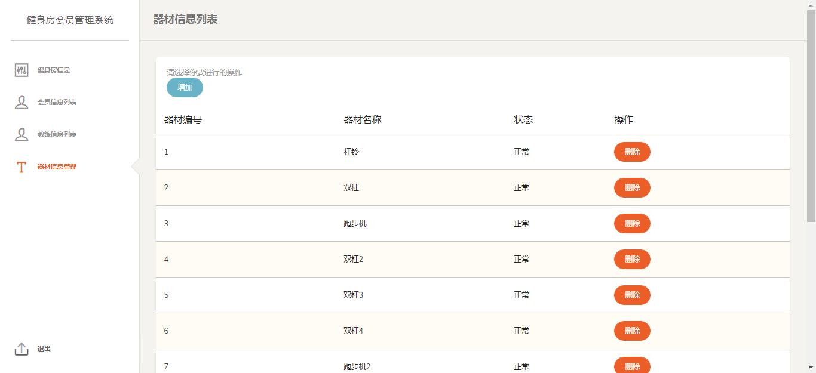The image size is (816, 373).
Task: Select 器材信息管理 sidebar entry
Action: [57, 167]
